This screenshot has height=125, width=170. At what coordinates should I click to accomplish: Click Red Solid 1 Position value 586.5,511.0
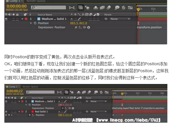click(65, 115)
